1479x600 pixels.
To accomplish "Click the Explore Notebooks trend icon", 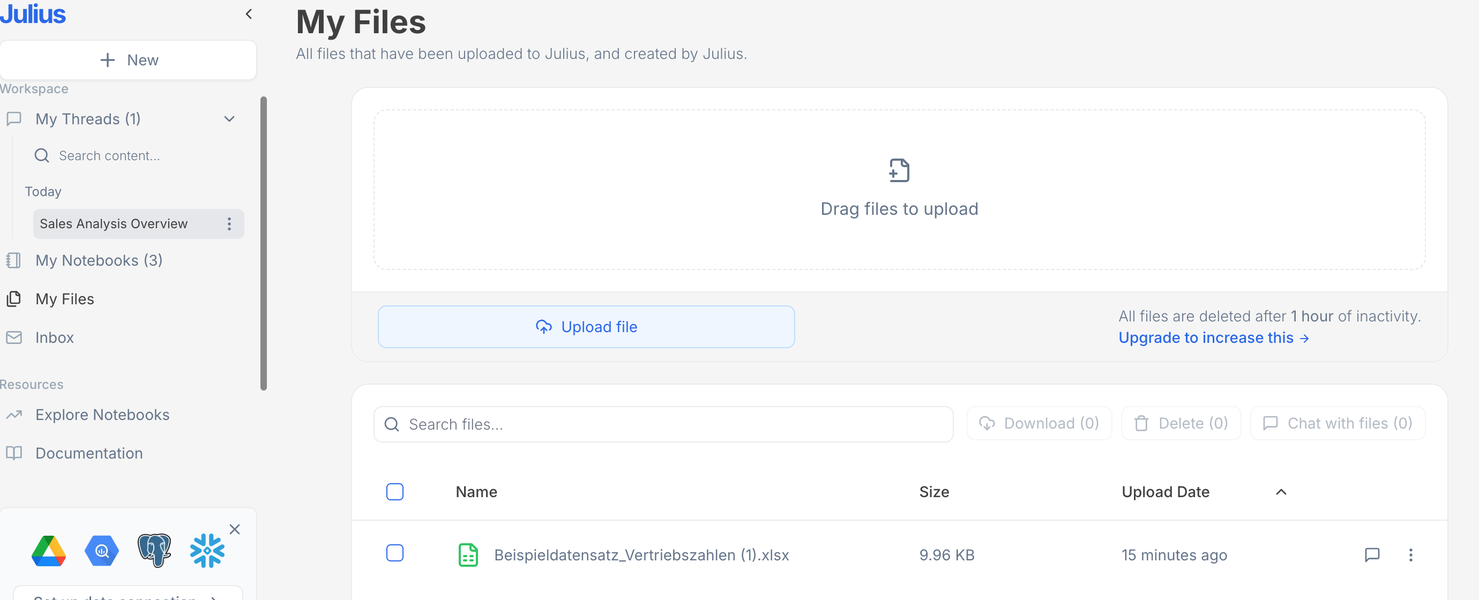I will (14, 415).
